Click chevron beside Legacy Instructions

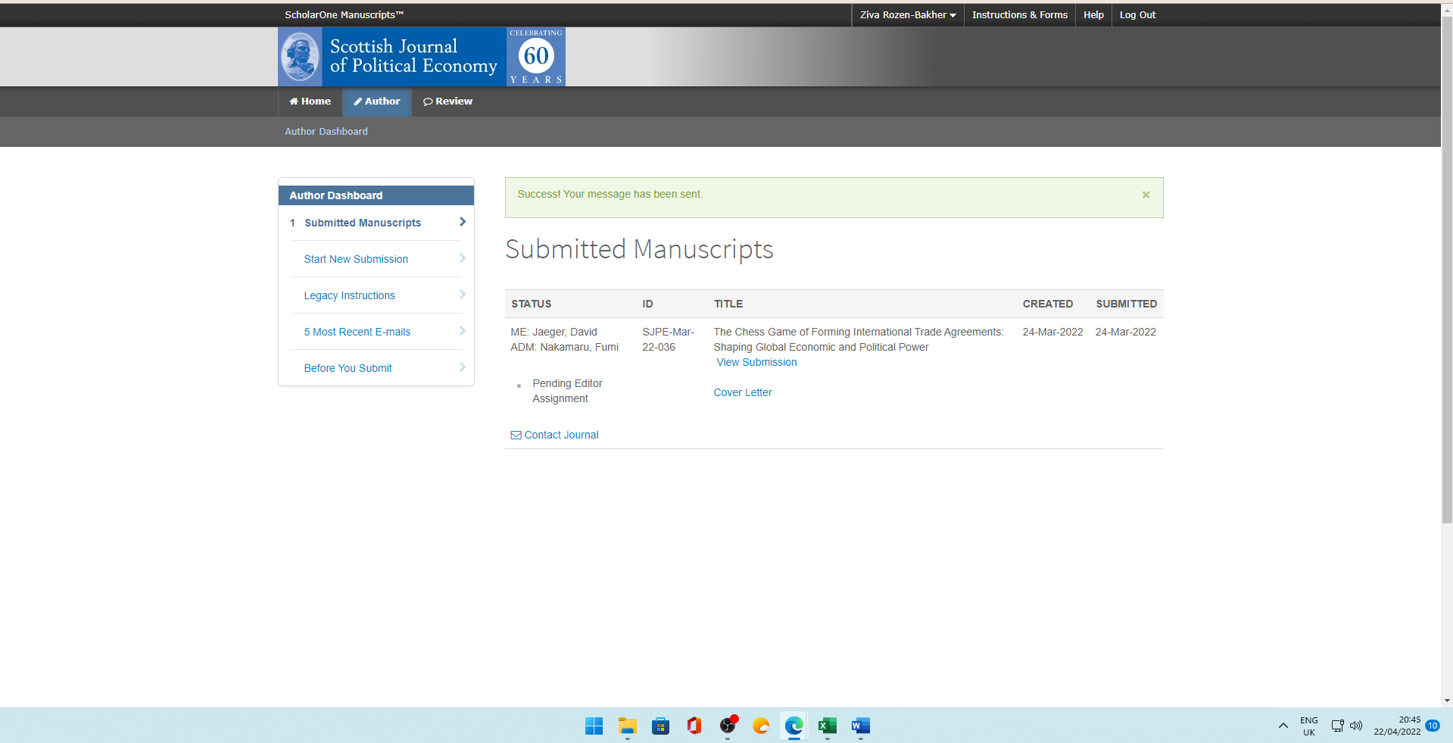[x=463, y=295]
